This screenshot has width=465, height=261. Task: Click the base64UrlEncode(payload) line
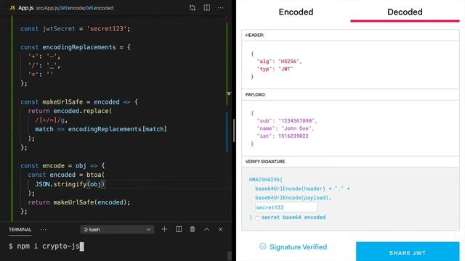tap(293, 198)
